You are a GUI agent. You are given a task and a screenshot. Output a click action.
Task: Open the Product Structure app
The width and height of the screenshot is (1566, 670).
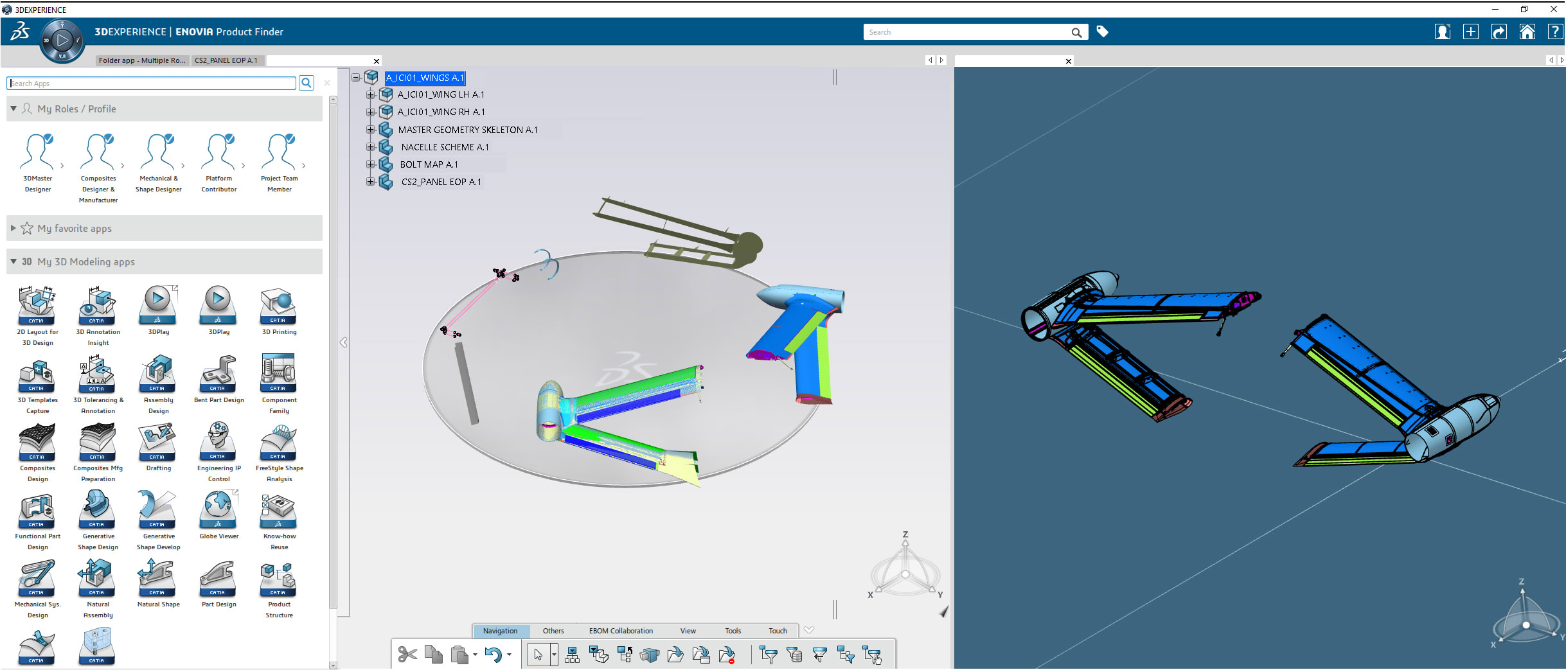[279, 588]
